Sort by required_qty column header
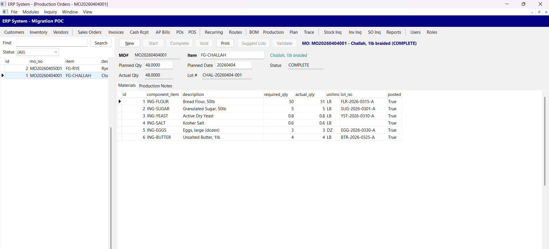 click(x=279, y=95)
